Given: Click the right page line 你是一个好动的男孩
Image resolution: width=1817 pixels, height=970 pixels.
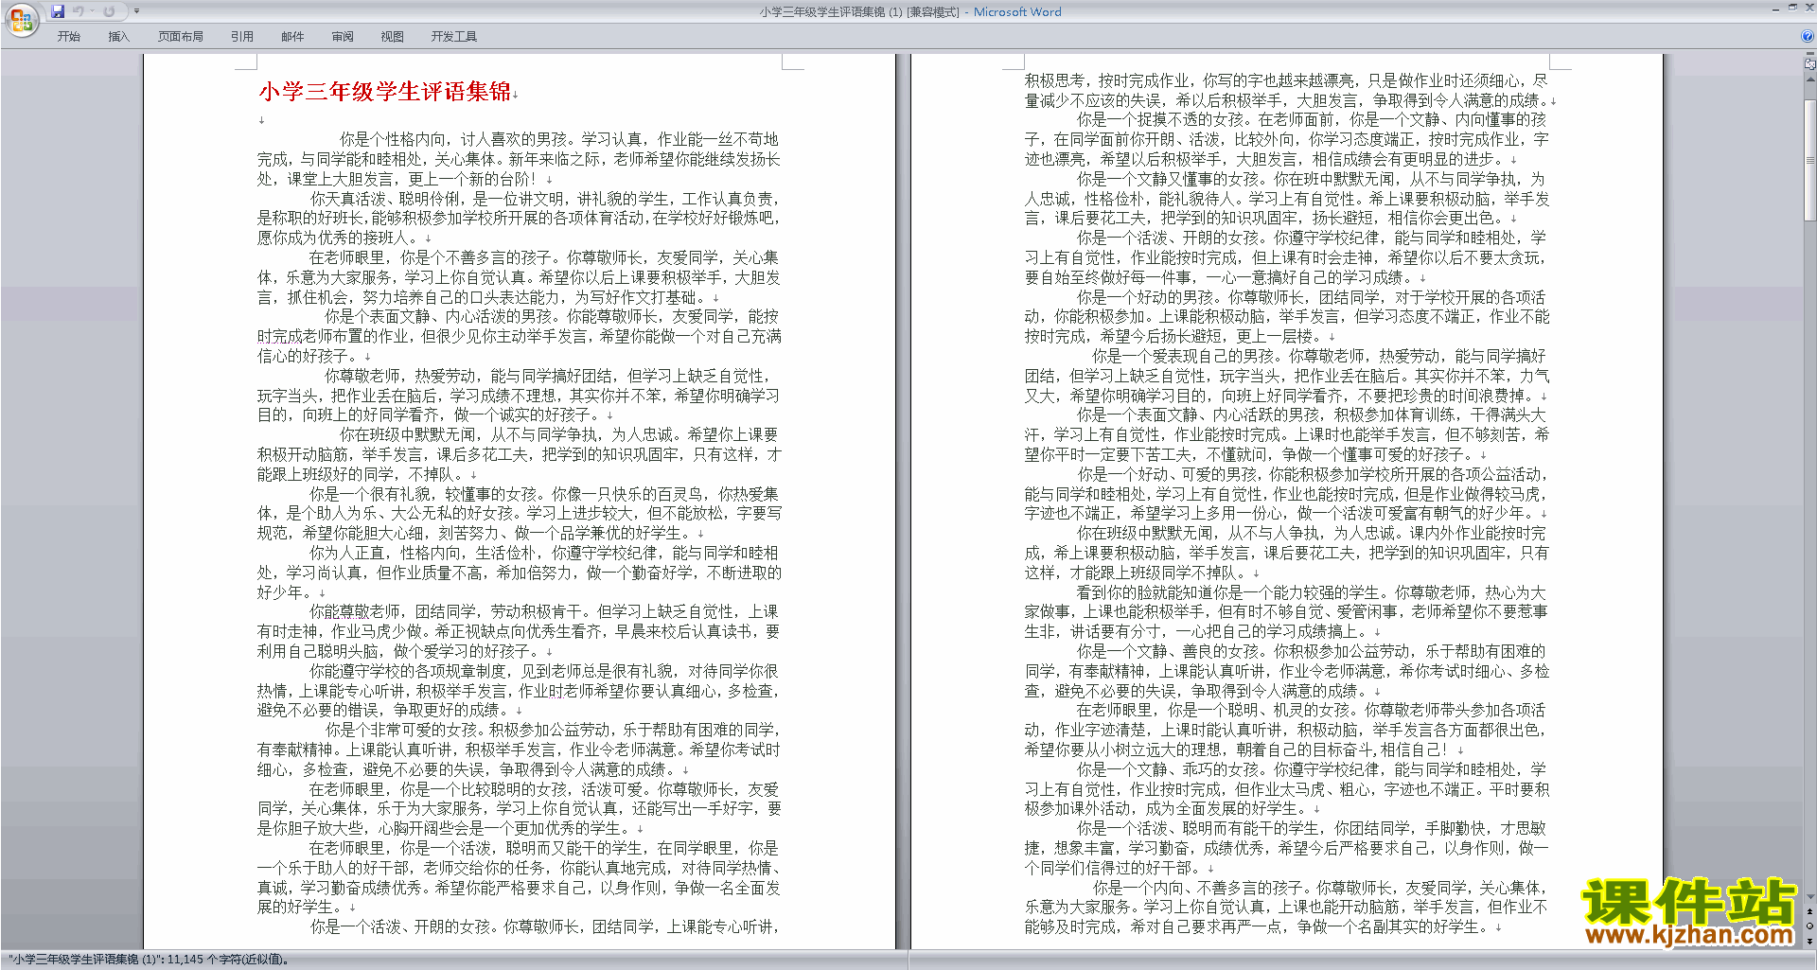Looking at the screenshot, I should 1312,297.
